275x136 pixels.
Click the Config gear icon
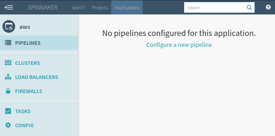click(8, 125)
